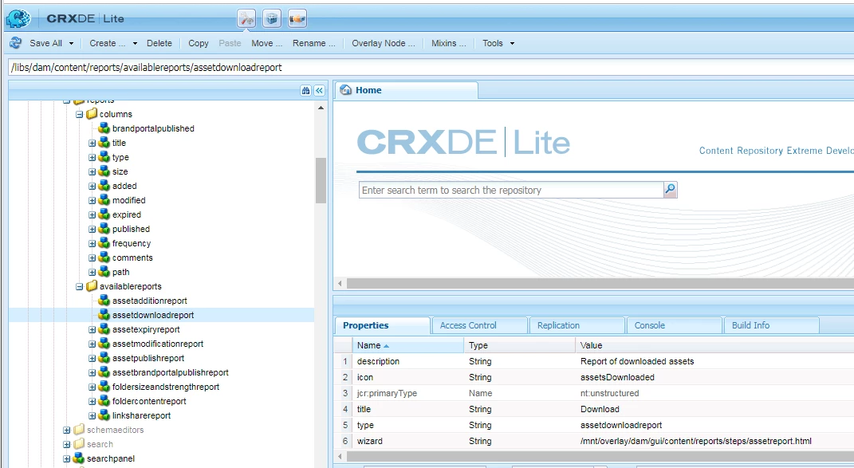
Task: Open the Create dropdown arrow
Action: point(135,44)
